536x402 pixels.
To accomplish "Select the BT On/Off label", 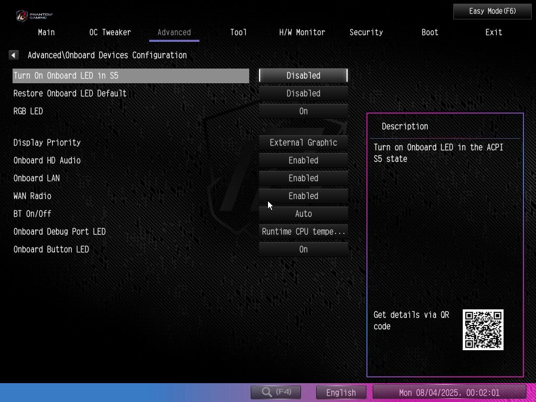I will [32, 214].
